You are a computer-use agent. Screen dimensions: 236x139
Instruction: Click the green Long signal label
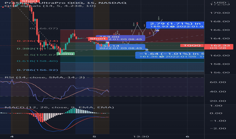66,54
